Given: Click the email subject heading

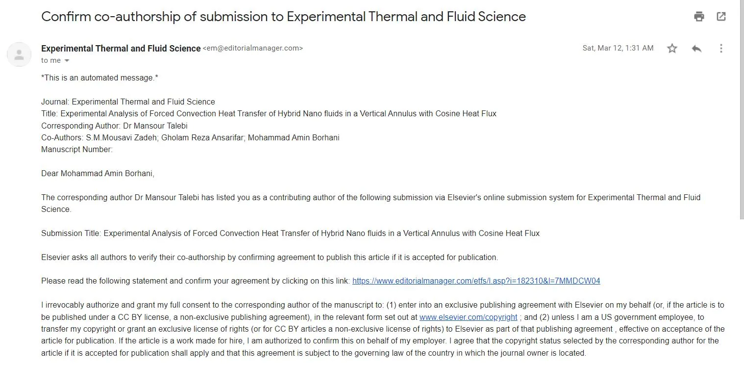Looking at the screenshot, I should 283,17.
